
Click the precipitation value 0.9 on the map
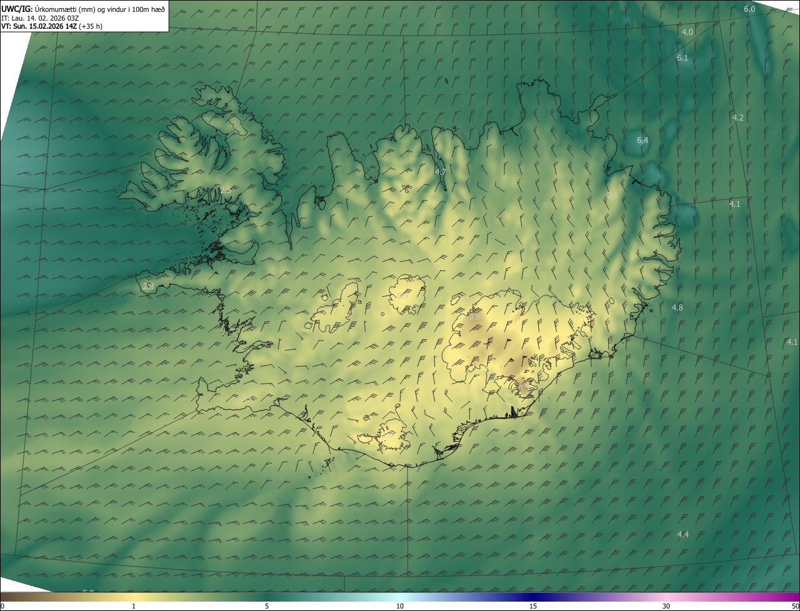coord(402,296)
